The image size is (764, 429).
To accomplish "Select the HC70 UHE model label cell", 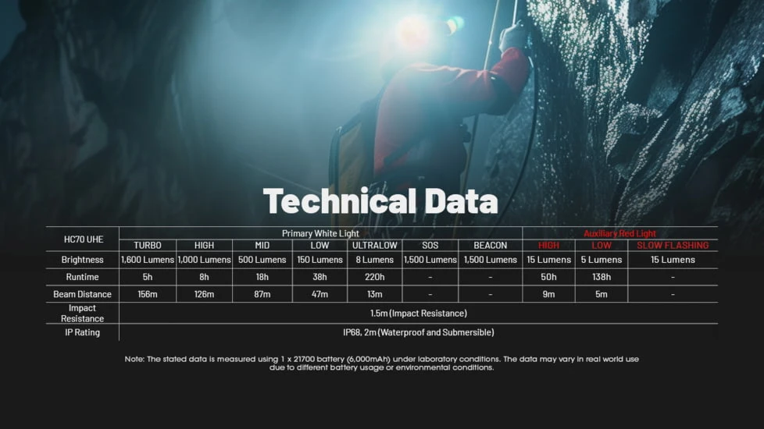I will click(x=82, y=239).
